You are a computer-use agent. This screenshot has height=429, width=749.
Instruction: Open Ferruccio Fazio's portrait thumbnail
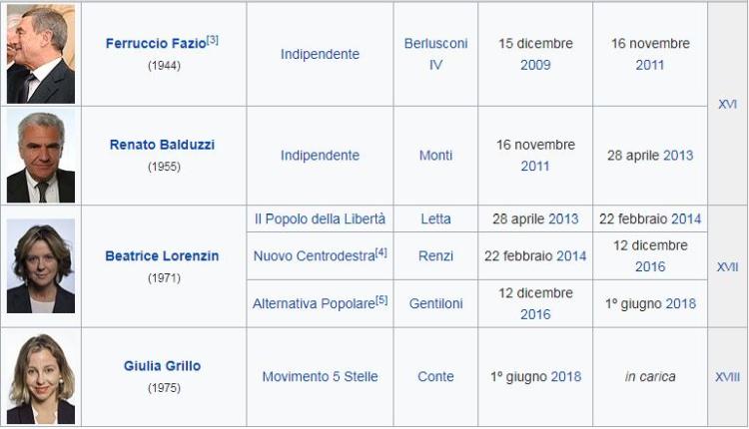(41, 54)
